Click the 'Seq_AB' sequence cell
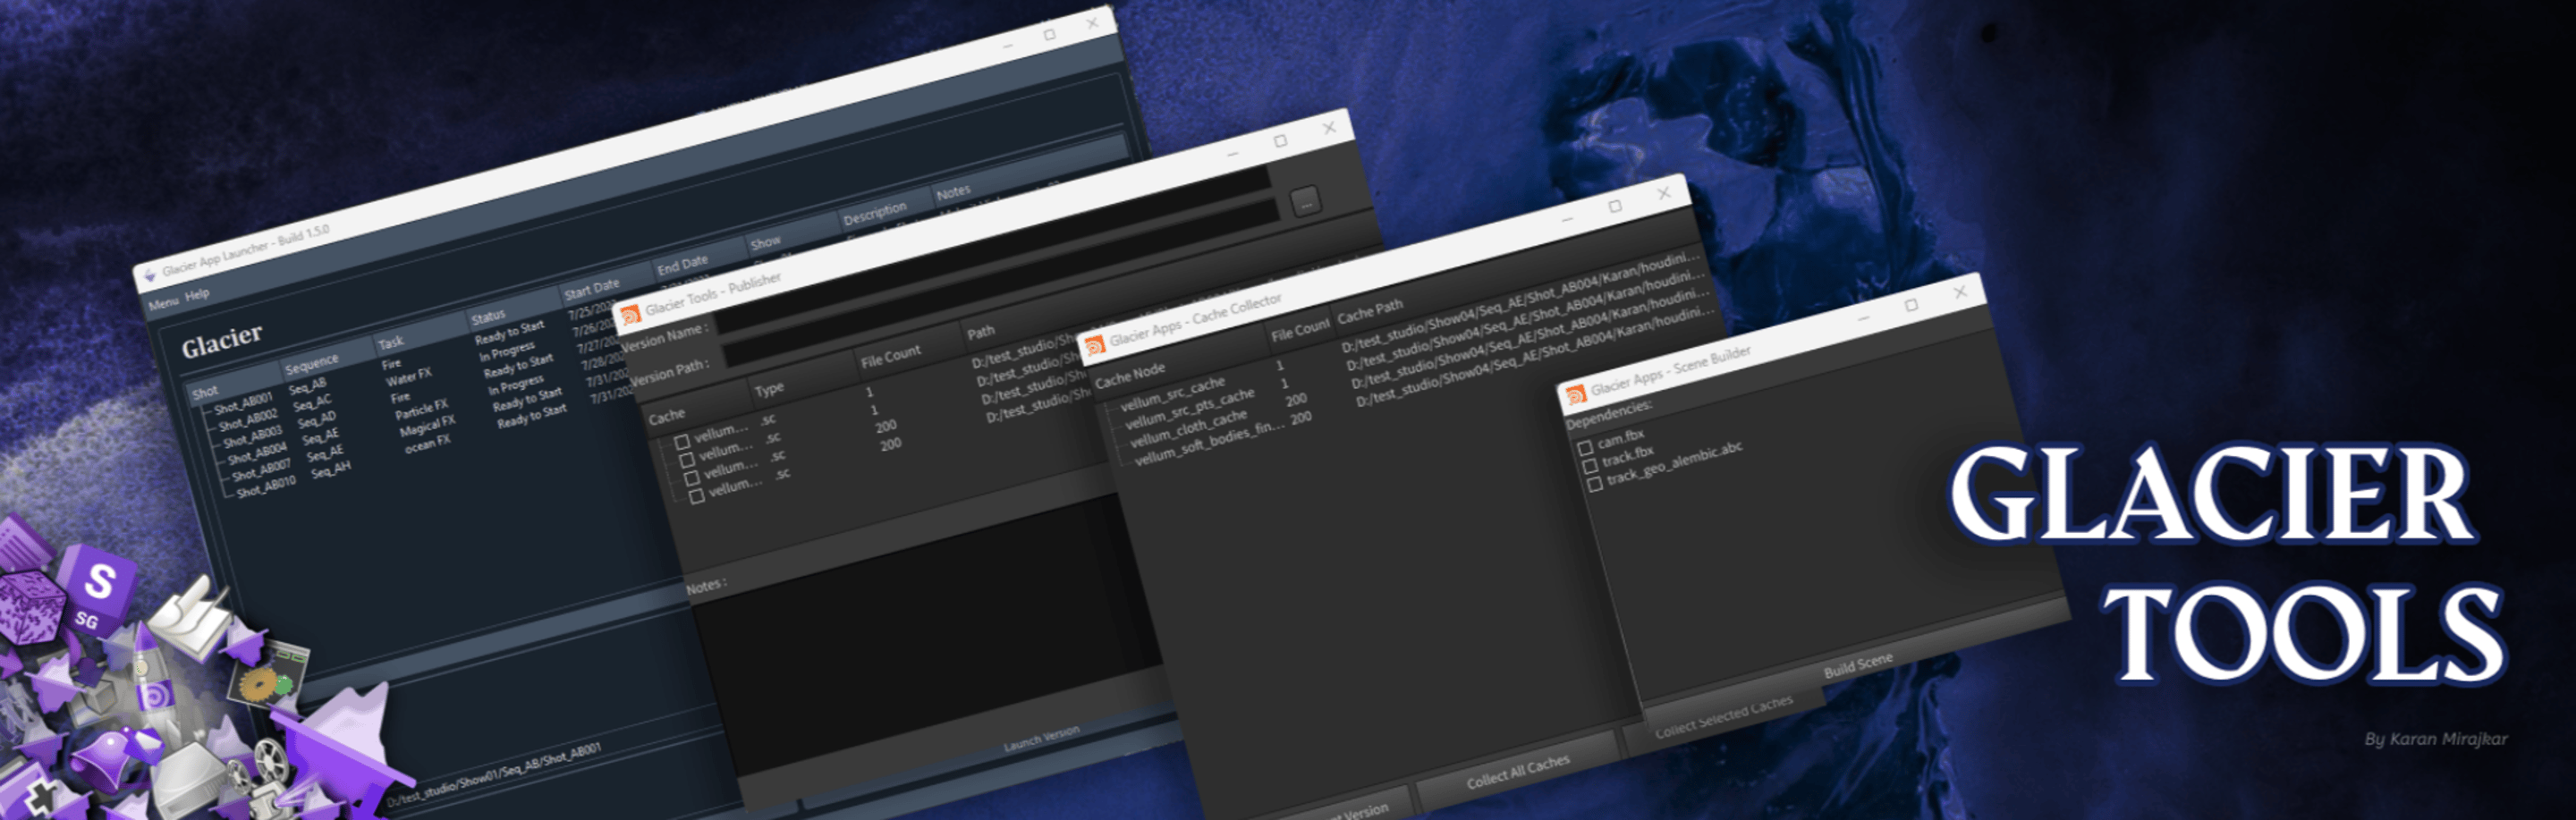Image resolution: width=2576 pixels, height=820 pixels. pos(307,385)
